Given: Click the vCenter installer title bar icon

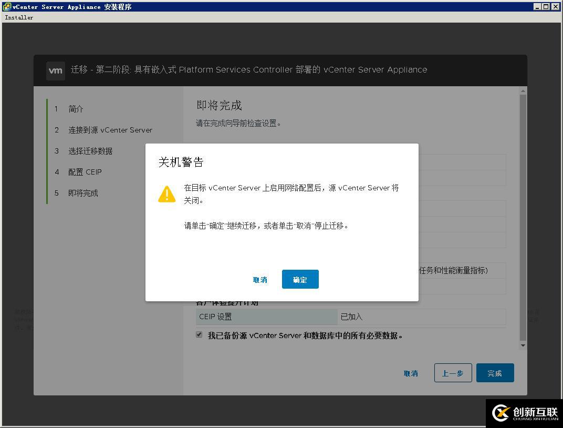Looking at the screenshot, I should [x=7, y=6].
